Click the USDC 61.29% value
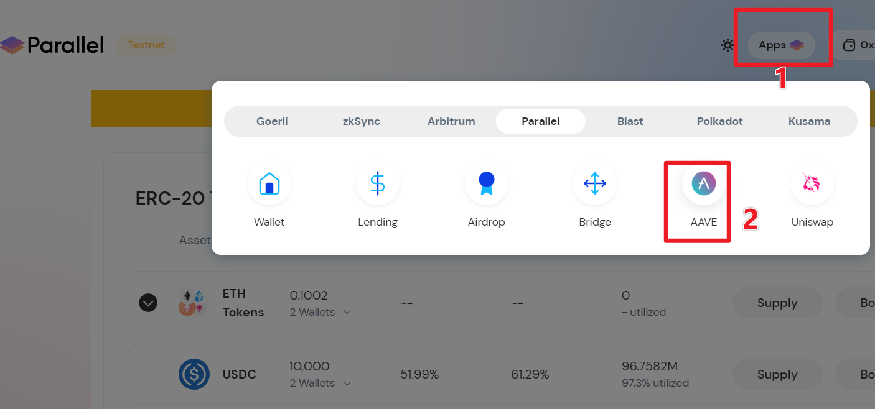This screenshot has width=875, height=409. (530, 374)
